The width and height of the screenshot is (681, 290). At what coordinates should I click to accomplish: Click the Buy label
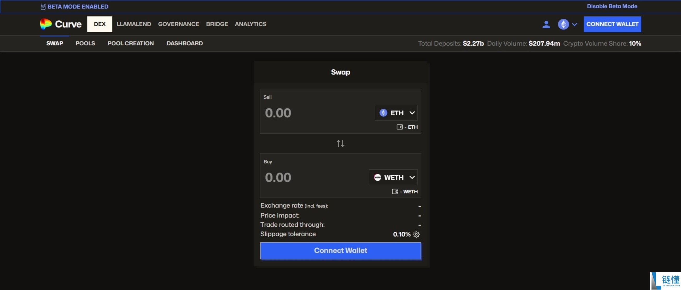pyautogui.click(x=268, y=162)
